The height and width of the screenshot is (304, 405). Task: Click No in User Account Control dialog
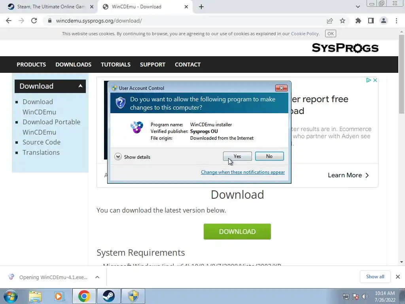269,156
